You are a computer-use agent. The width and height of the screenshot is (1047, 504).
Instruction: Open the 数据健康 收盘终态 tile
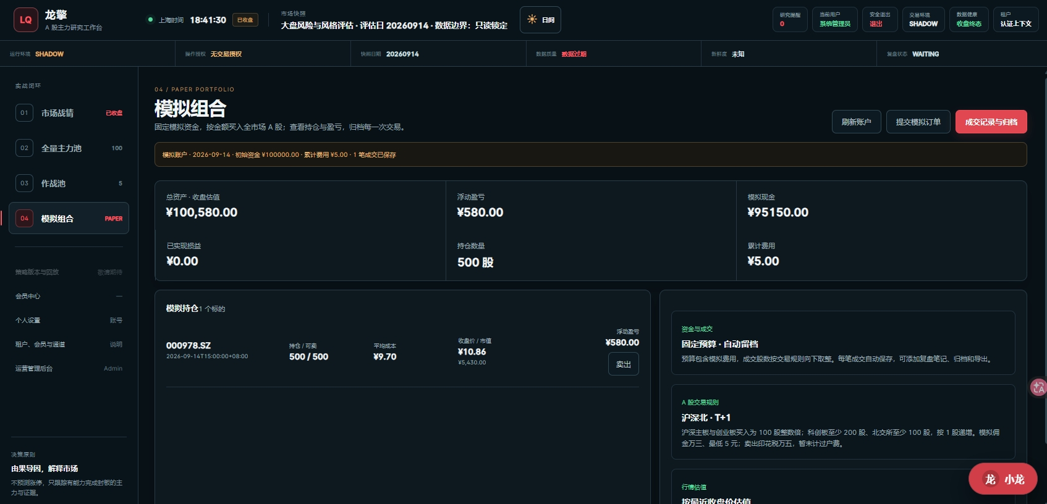coord(969,19)
